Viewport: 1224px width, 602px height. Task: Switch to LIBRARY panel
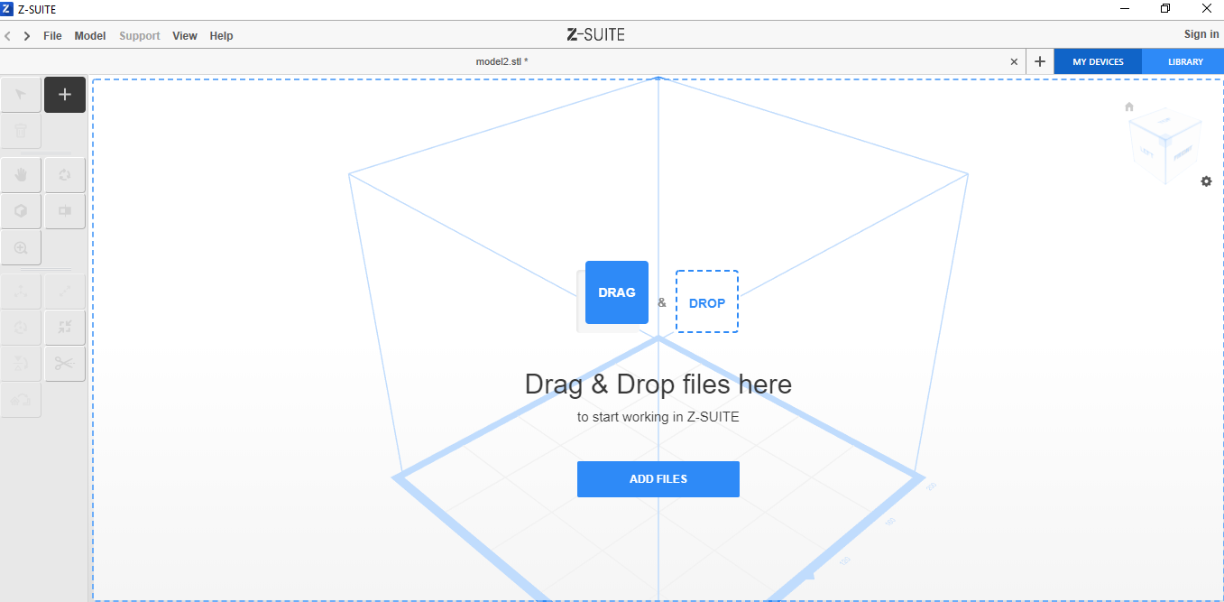1185,61
